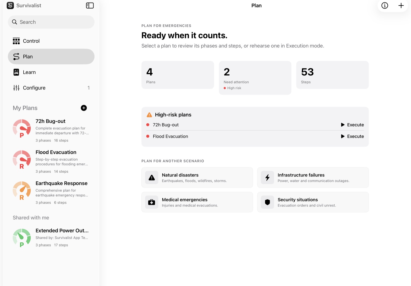411x286 pixels.
Task: Open Flood Evacuation in My Plans
Action: pos(51,162)
